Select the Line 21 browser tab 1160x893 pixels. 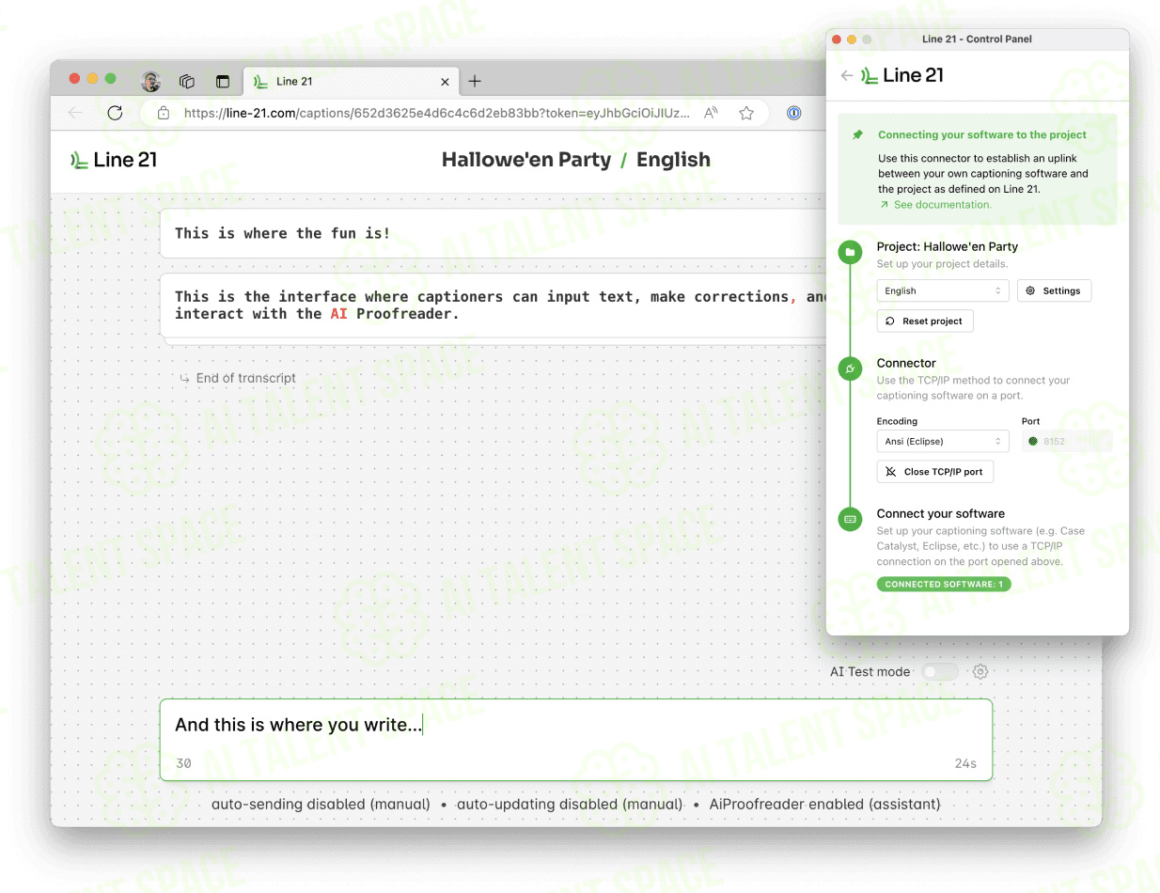point(350,82)
